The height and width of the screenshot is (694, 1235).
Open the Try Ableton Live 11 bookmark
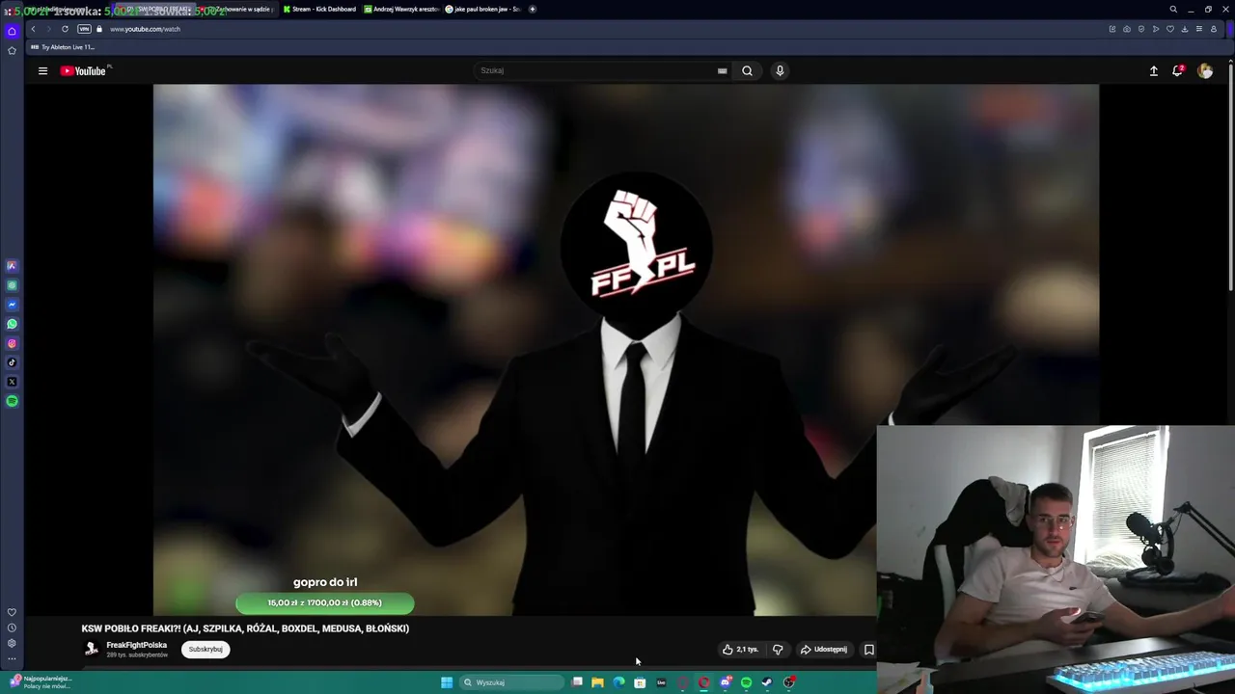point(64,47)
